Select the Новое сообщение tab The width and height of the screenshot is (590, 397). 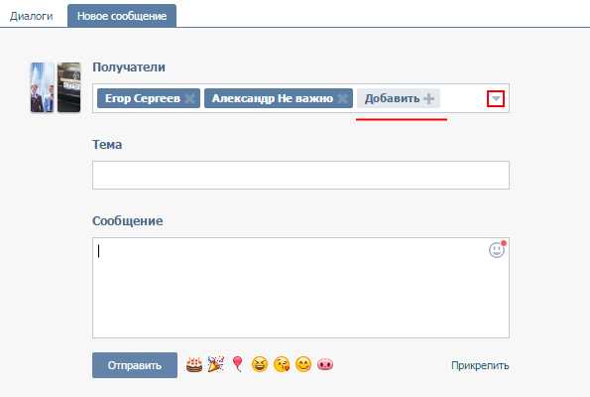pyautogui.click(x=122, y=16)
